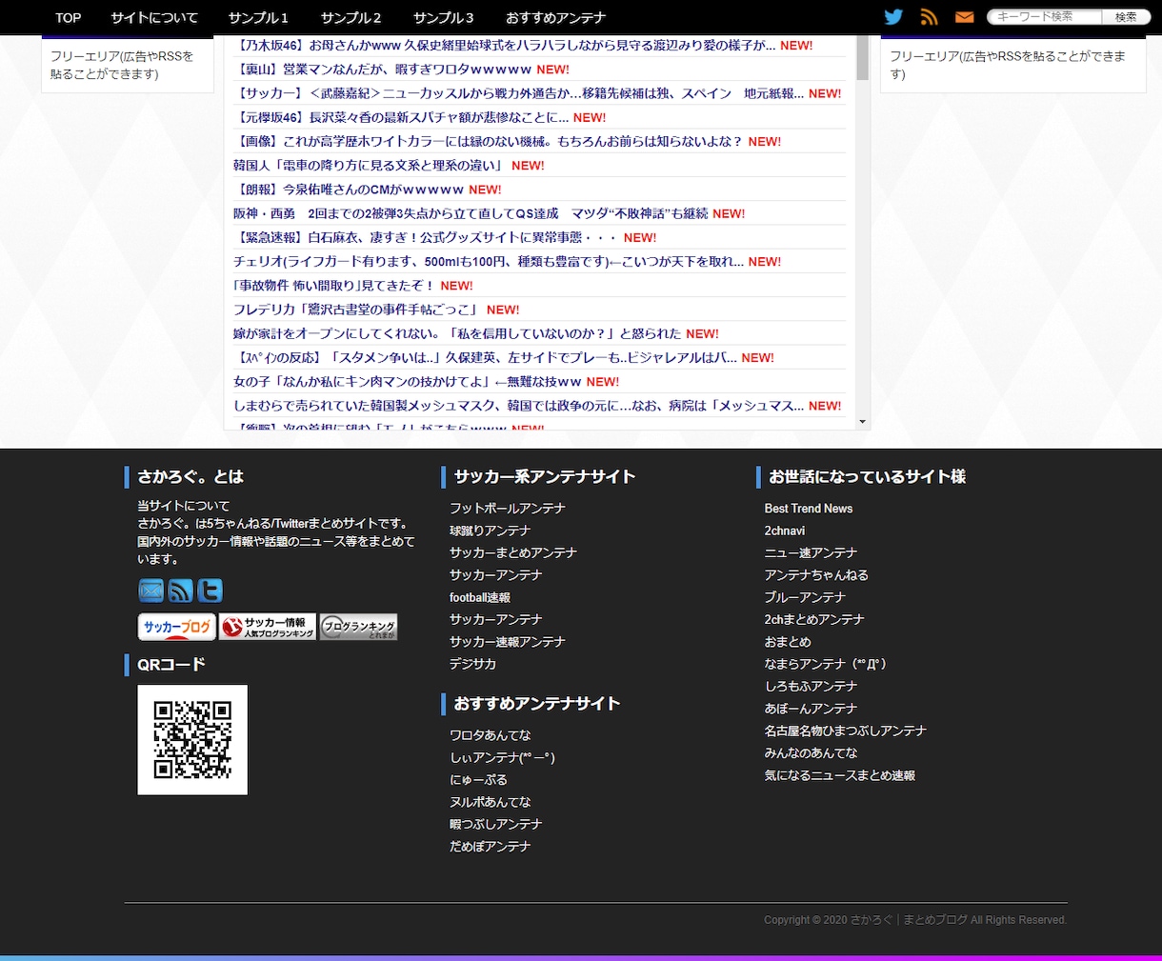The image size is (1162, 961).
Task: Open サンプル1 in navigation bar
Action: [x=259, y=17]
